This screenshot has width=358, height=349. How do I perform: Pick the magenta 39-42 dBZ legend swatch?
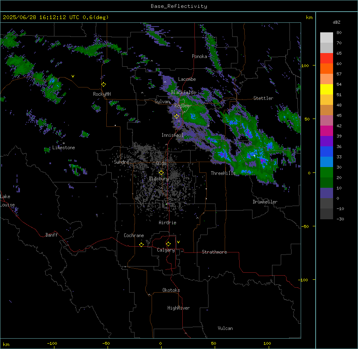(x=326, y=131)
